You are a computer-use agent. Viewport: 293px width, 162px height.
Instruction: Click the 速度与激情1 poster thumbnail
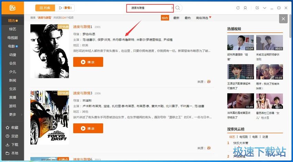tap(50, 51)
